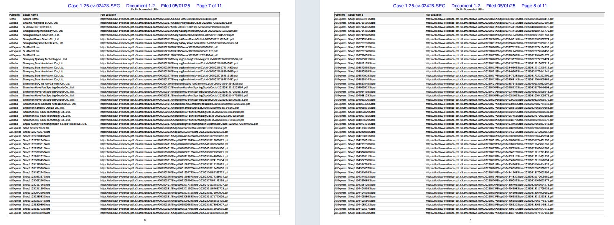Open Shijiazhuang Meienbang Import & Export URL
The image size is (614, 225).
click(179, 124)
